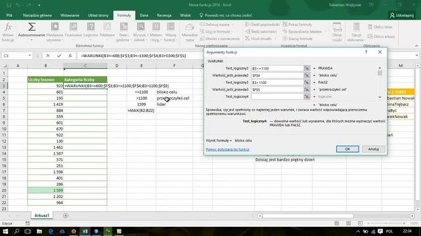This screenshot has width=421, height=236.
Task: Expand formula bar with right-side chevron
Action: [416, 56]
